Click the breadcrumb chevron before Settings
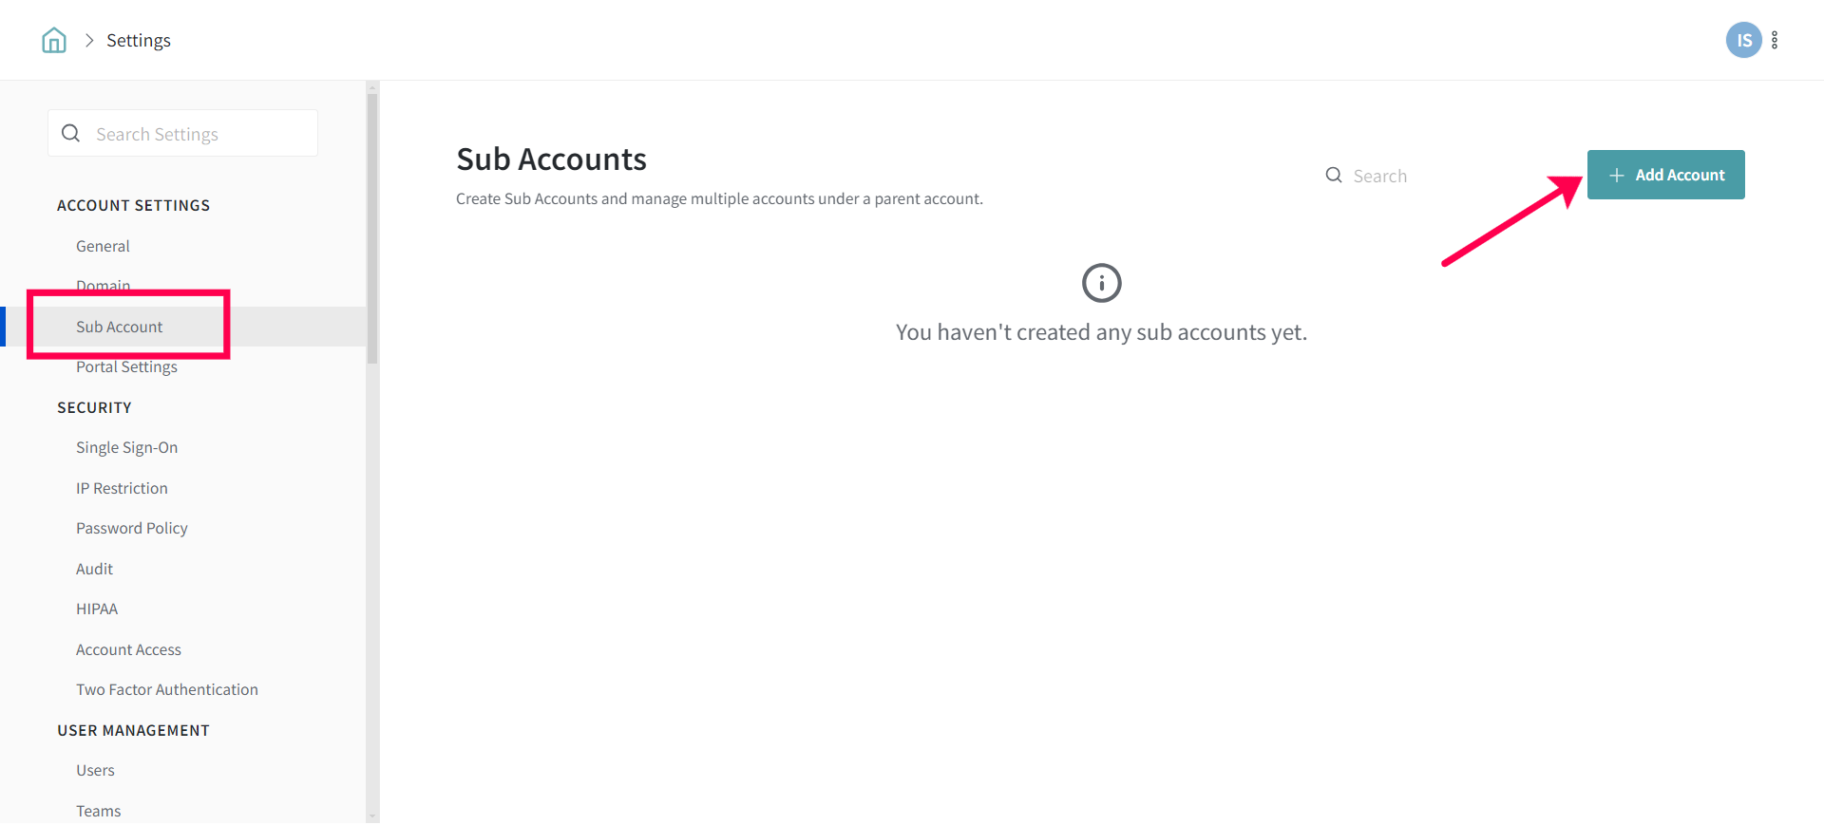This screenshot has height=825, width=1824. coord(89,40)
